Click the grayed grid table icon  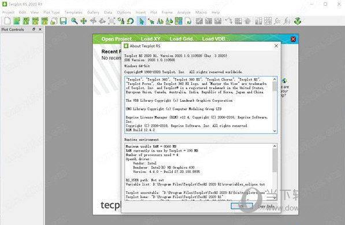click(268, 21)
